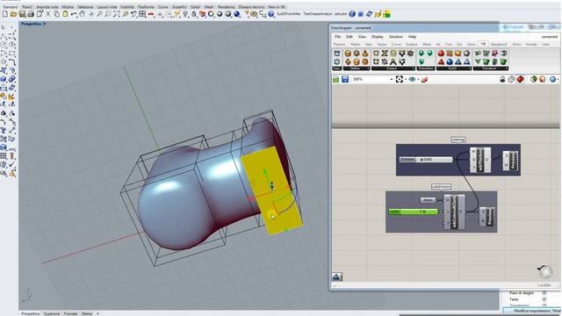
Task: Click the Markov widget triangle icon on canvas
Action: click(336, 276)
